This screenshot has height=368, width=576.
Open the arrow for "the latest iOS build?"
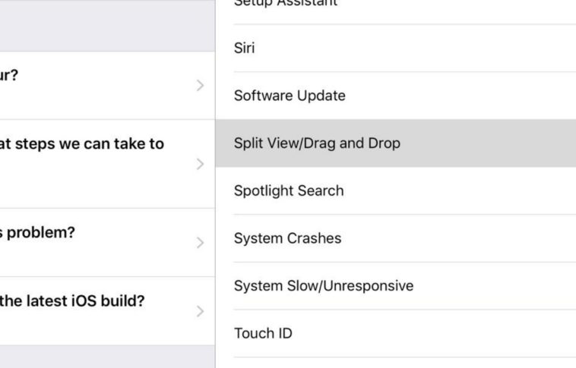pyautogui.click(x=200, y=311)
